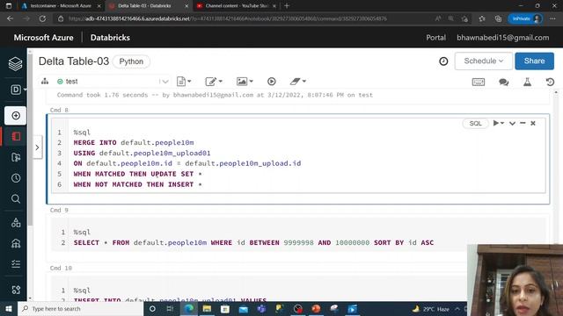Click the SQL language label in Cmd 8

[x=475, y=123]
